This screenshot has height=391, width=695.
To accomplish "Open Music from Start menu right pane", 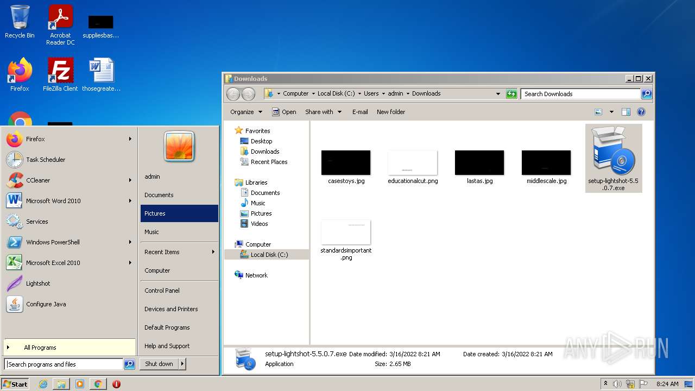I will point(179,232).
